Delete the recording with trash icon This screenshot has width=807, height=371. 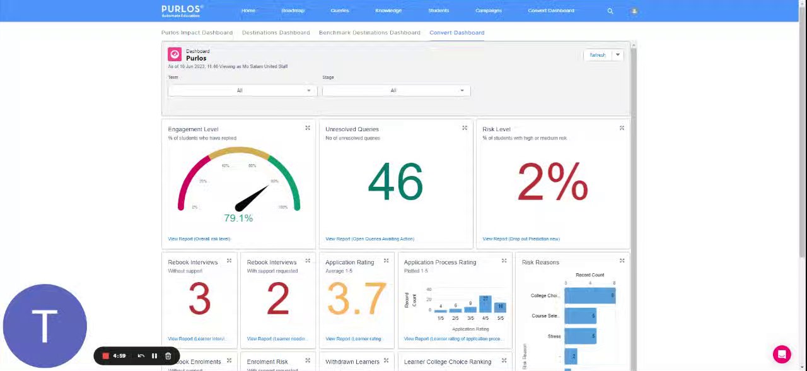point(168,356)
